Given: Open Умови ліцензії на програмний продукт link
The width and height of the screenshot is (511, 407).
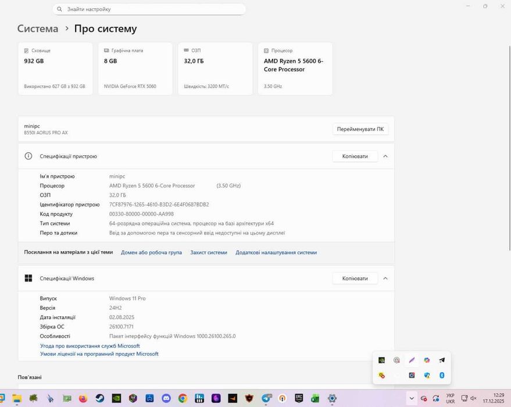Looking at the screenshot, I should 99,354.
